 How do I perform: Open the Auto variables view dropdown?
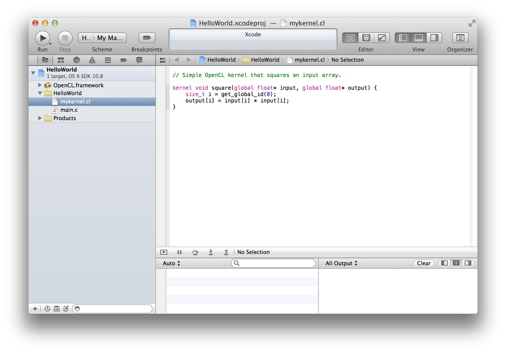[171, 263]
